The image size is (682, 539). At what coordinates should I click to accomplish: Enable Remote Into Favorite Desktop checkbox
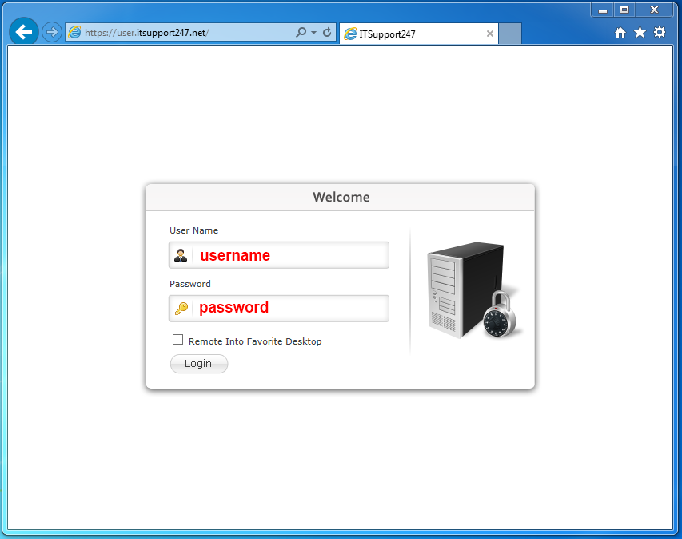[x=177, y=339]
